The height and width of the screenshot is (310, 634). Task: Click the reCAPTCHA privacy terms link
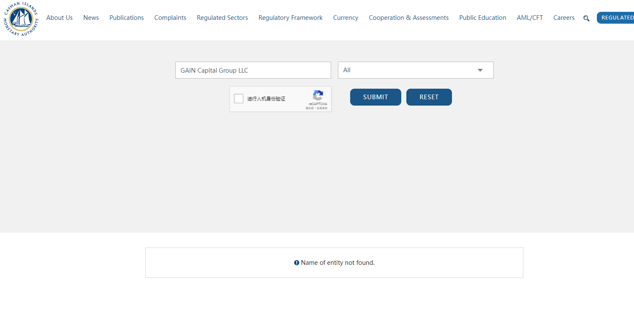click(x=317, y=109)
